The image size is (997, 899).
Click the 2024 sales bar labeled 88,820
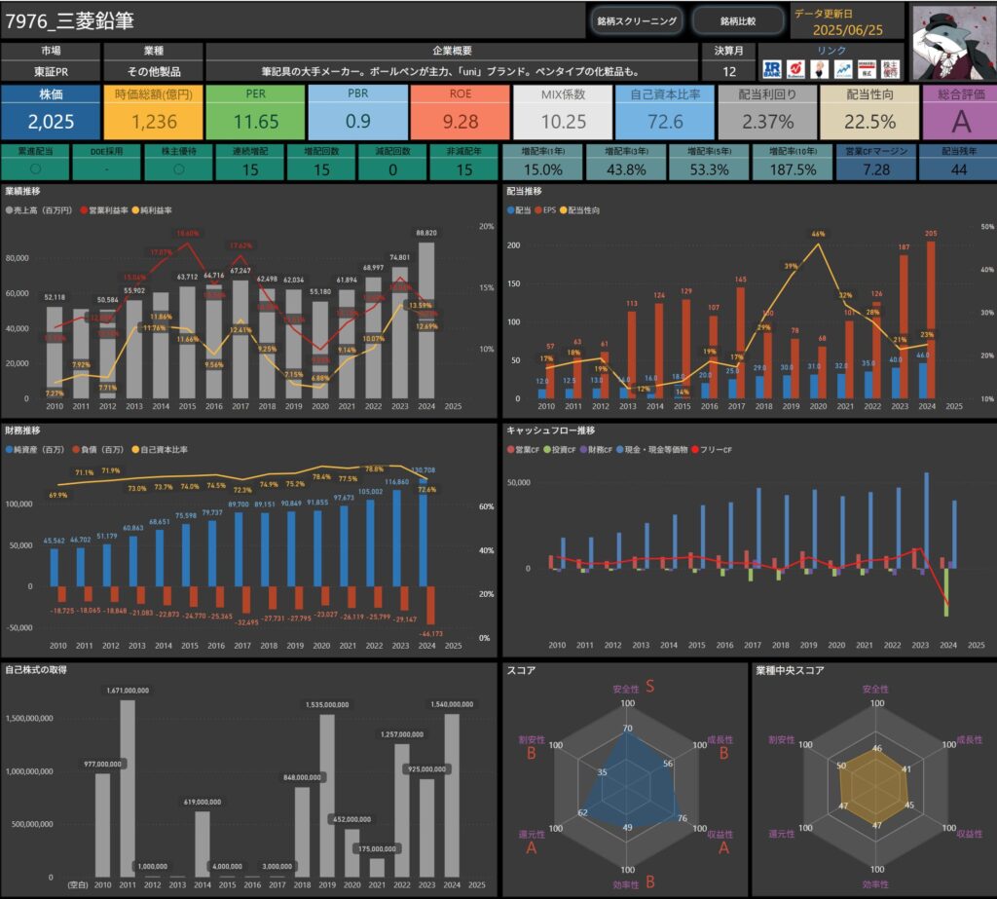(x=426, y=320)
